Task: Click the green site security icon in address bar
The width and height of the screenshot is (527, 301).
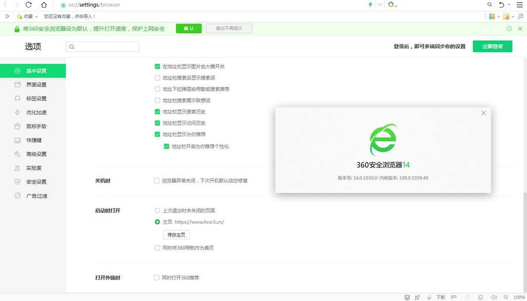Action: click(x=64, y=5)
